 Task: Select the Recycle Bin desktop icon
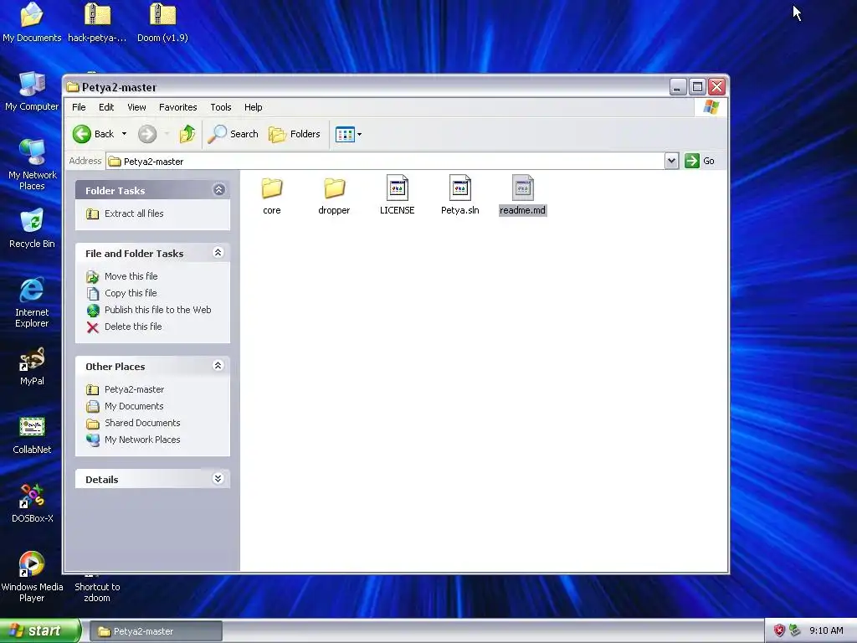point(32,229)
